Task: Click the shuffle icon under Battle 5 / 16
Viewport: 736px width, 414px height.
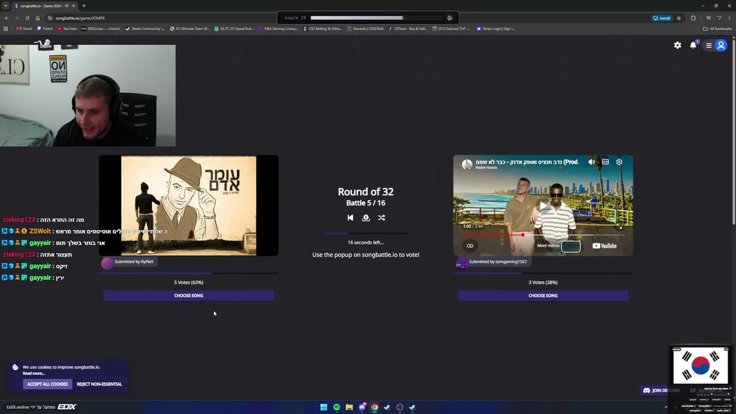Action: click(x=381, y=217)
